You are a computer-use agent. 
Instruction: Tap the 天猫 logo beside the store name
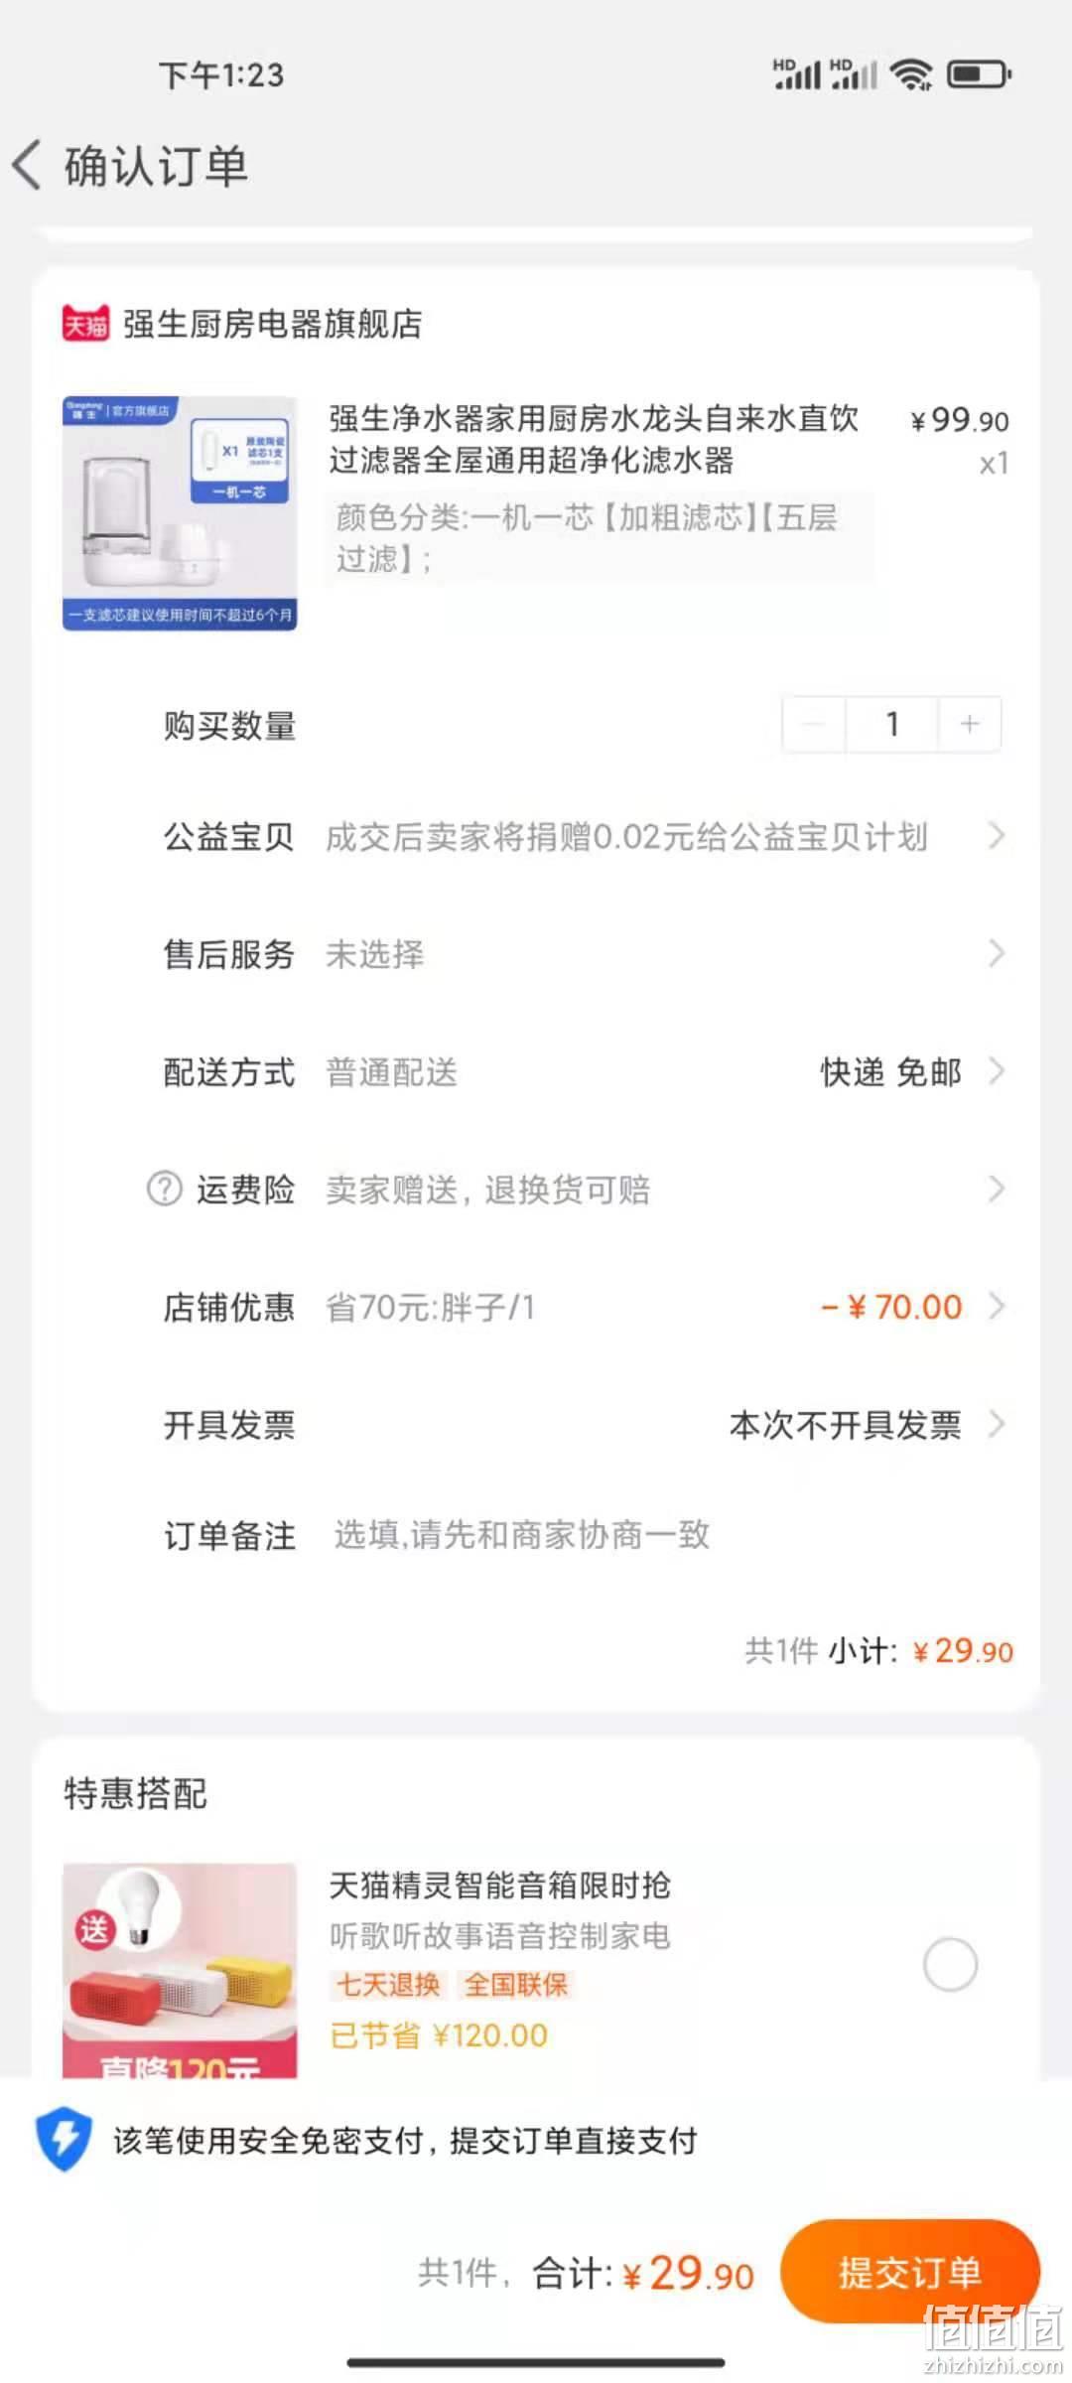click(85, 324)
